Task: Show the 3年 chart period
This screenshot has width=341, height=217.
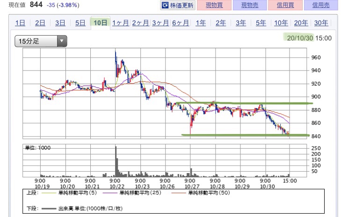Action: (x=241, y=23)
